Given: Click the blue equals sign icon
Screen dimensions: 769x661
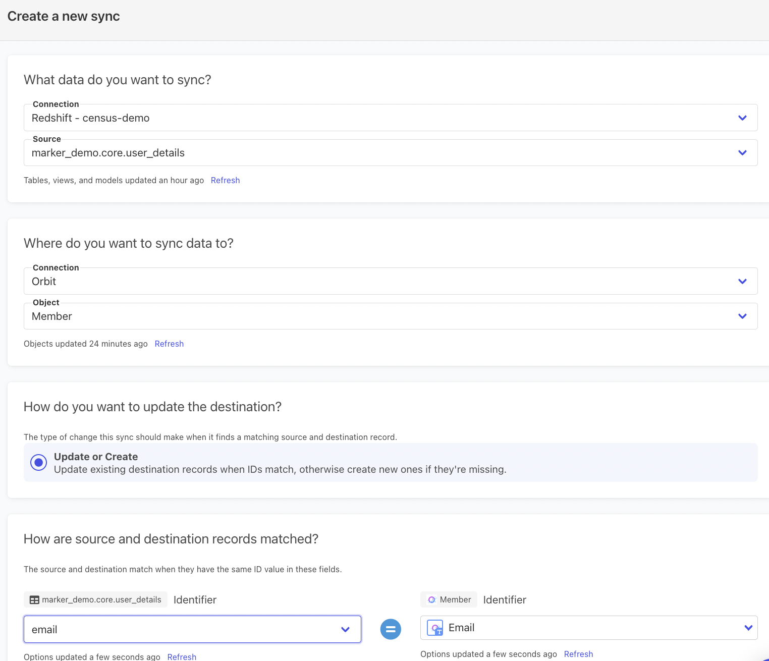Looking at the screenshot, I should tap(391, 629).
